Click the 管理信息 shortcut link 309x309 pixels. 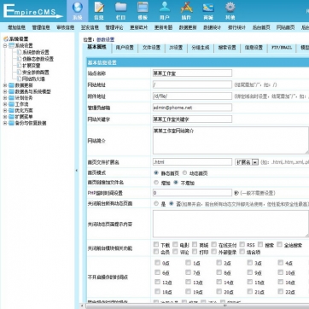(x=41, y=27)
